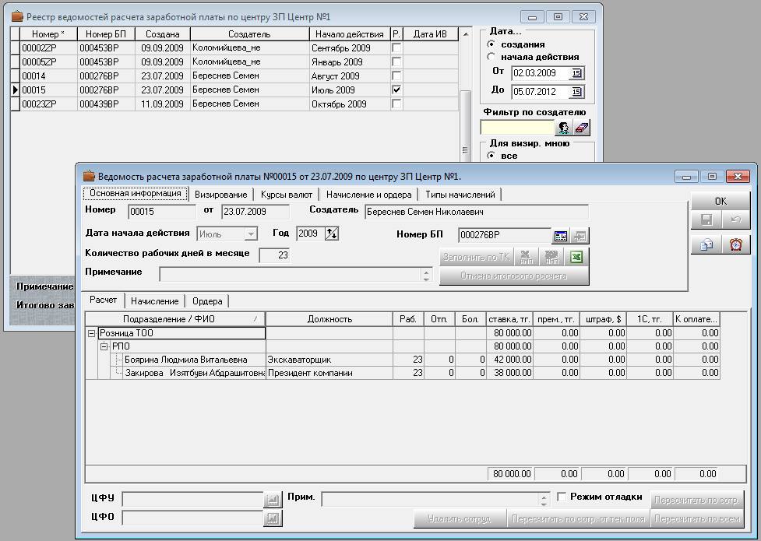The height and width of the screenshot is (541, 761).
Task: Click scroll-up arrow of the Реестр list
Action: [466, 34]
